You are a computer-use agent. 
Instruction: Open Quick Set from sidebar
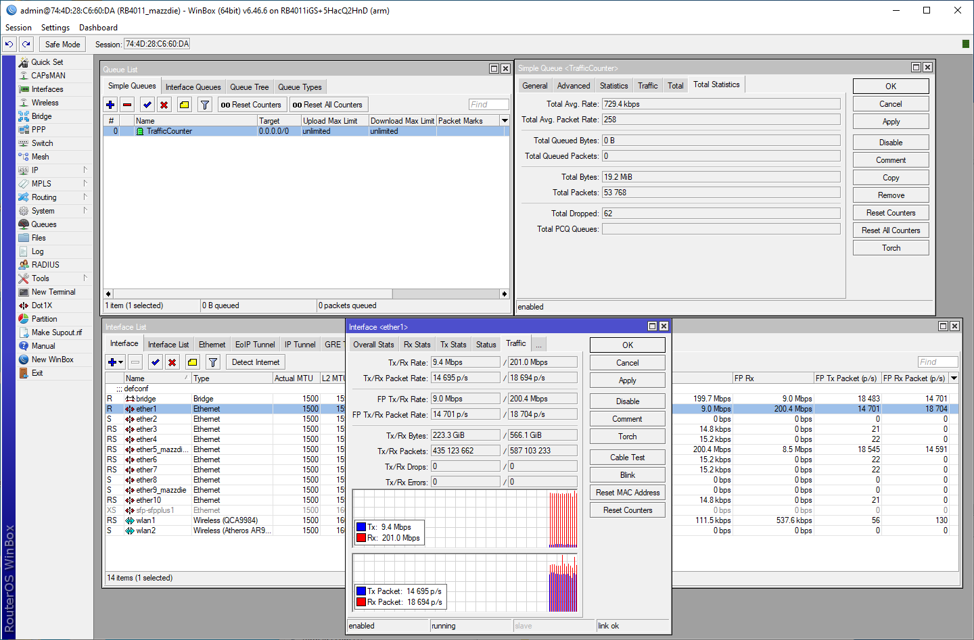click(47, 62)
